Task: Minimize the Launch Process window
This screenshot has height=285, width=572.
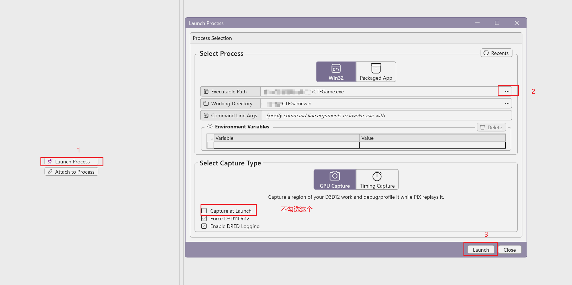Action: pos(477,23)
